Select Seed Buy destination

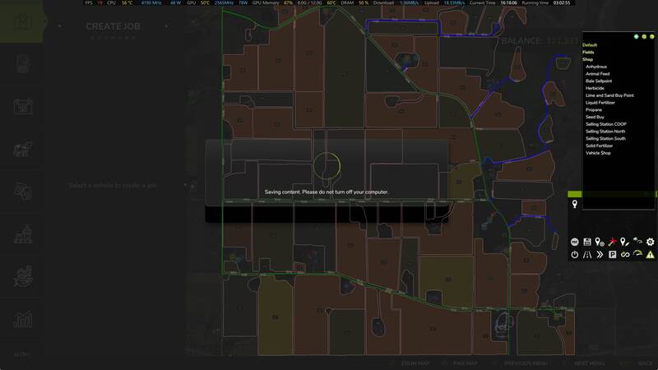pos(595,117)
